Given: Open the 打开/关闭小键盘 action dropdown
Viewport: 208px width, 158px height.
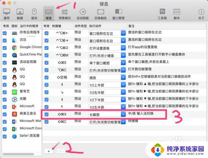Looking at the screenshot, I should point(123,55).
